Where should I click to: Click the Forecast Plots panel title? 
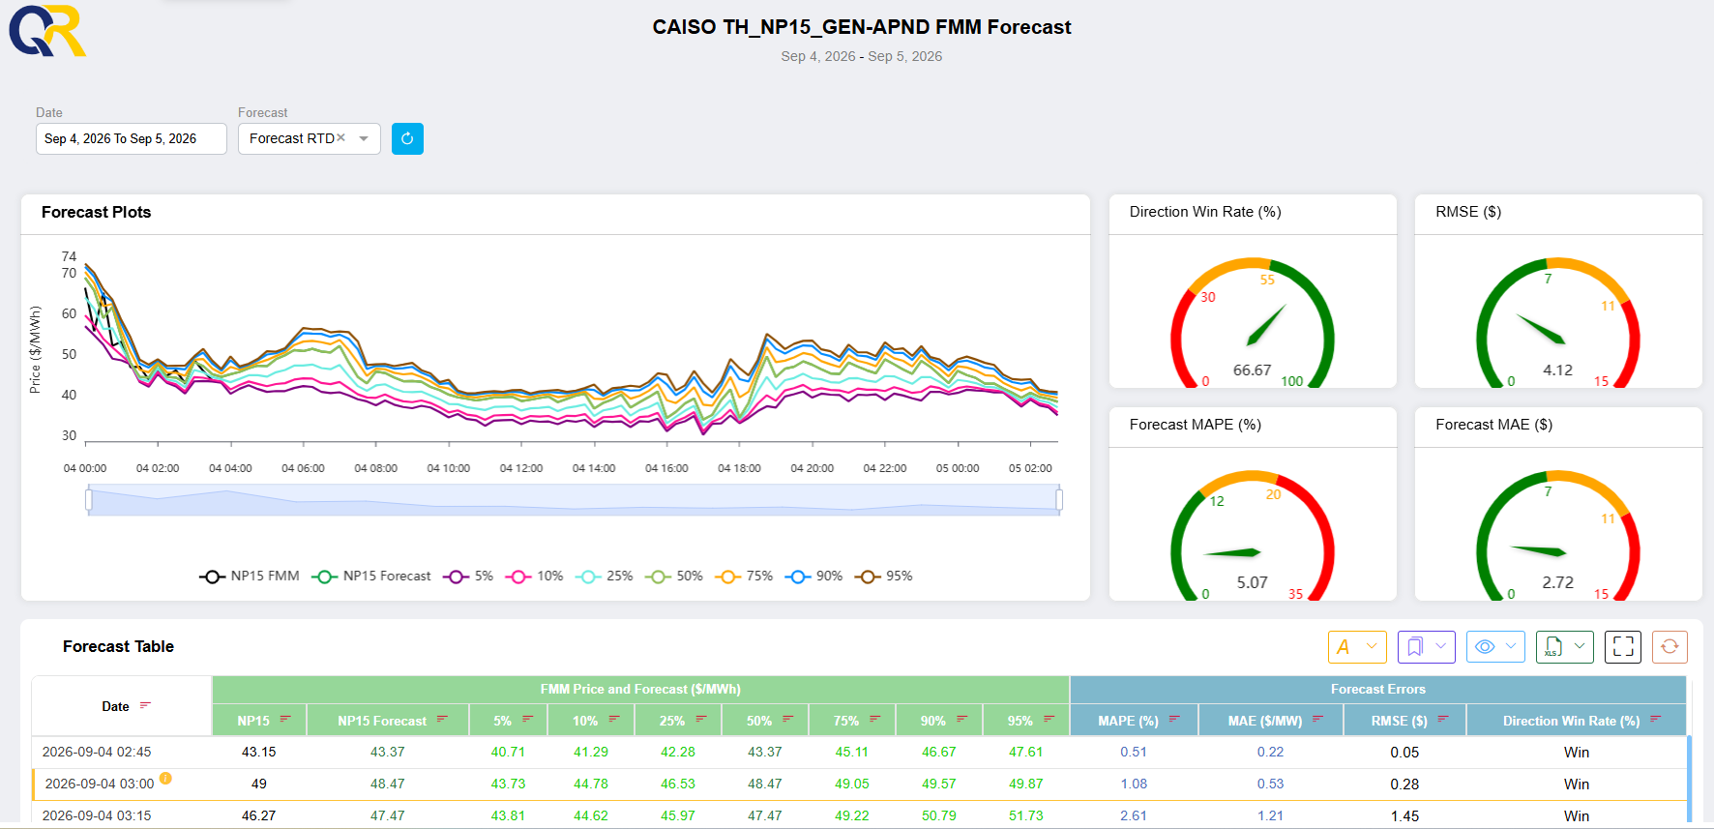click(97, 213)
